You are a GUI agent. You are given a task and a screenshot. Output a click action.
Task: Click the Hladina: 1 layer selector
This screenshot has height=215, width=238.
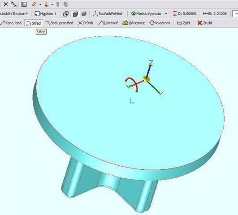[46, 14]
